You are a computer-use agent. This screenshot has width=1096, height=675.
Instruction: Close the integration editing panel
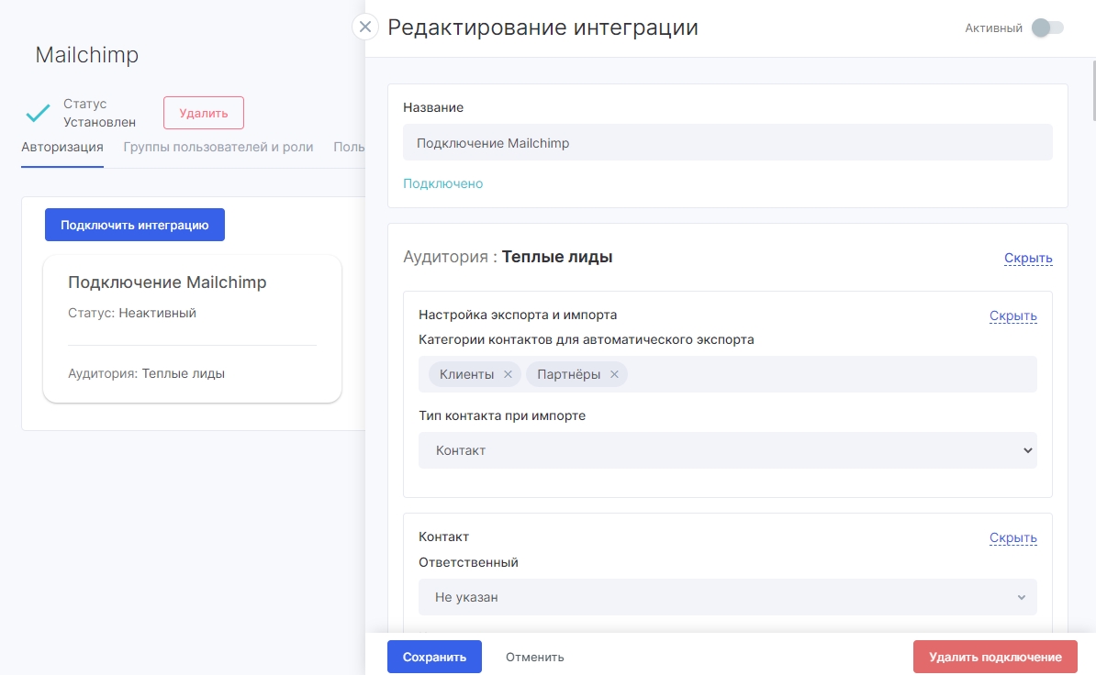[x=365, y=27]
